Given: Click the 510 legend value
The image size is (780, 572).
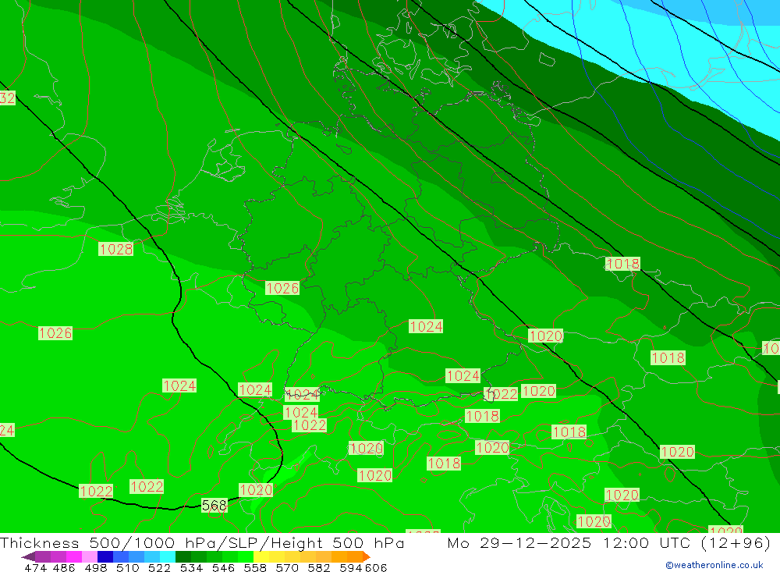Looking at the screenshot, I should click(127, 568).
